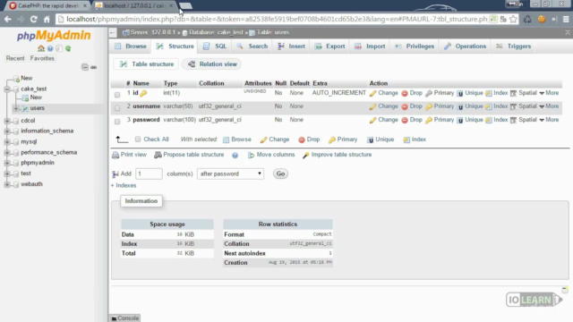Tick the checkbox for password column
573x322 pixels.
click(117, 122)
